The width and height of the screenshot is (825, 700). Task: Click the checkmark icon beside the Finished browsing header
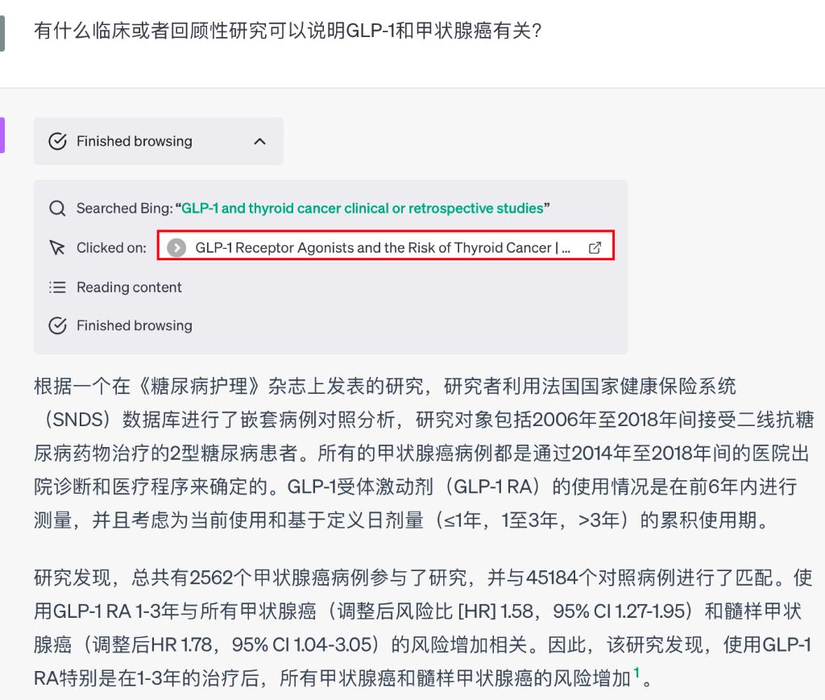[57, 142]
